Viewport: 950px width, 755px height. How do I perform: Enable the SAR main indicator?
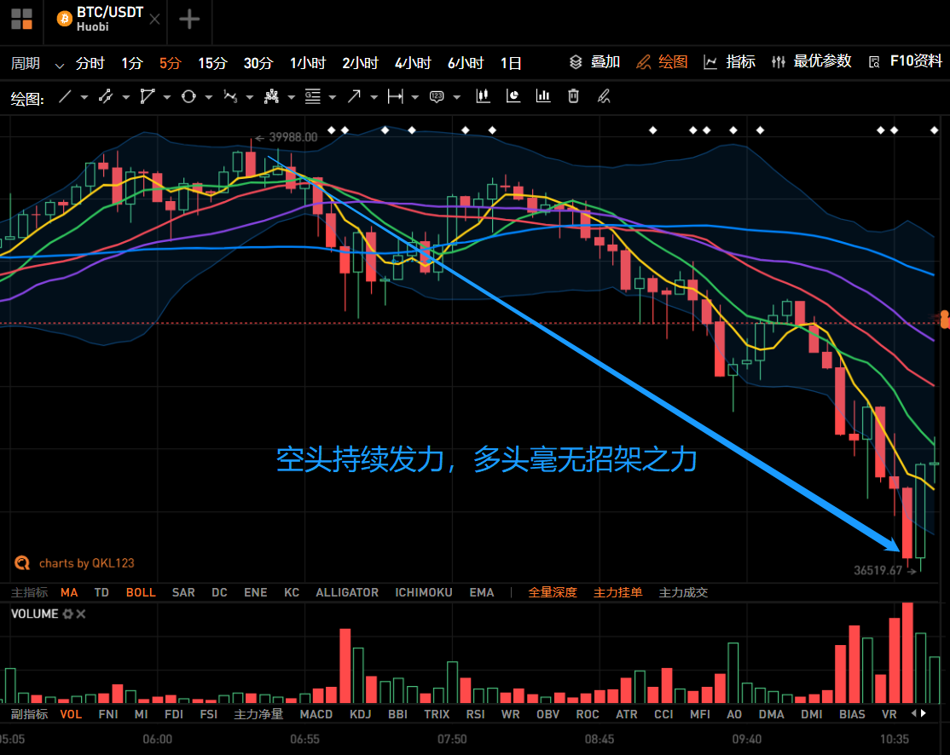pos(183,592)
